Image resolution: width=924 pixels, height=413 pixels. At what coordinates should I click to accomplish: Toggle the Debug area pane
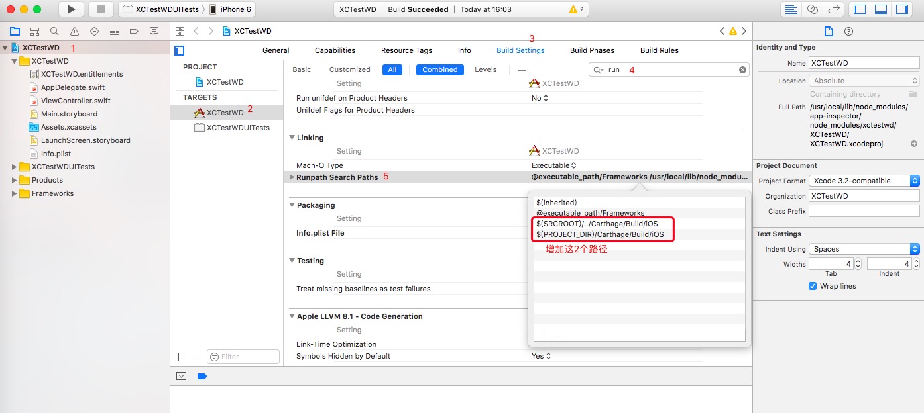[x=880, y=9]
